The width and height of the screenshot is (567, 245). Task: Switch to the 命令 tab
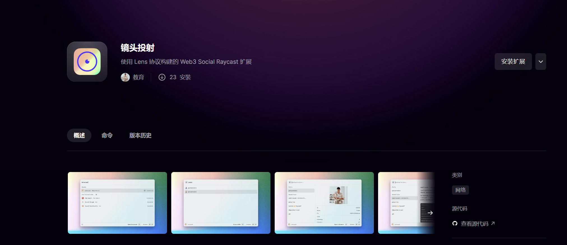(107, 135)
